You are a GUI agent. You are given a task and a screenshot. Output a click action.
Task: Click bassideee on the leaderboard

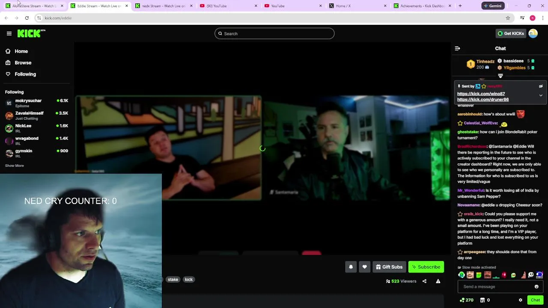pyautogui.click(x=513, y=61)
